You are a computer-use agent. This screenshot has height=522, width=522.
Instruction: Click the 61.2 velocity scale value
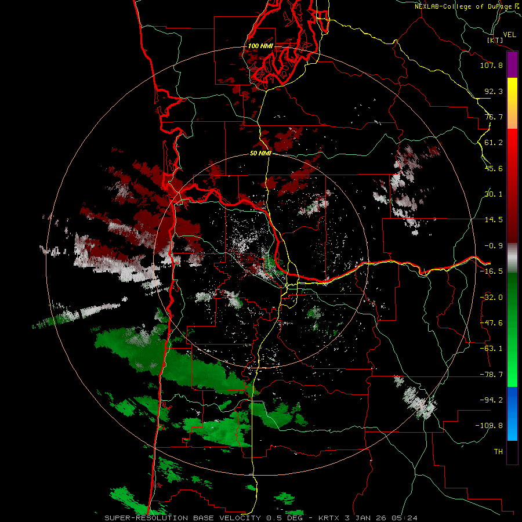coord(494,143)
